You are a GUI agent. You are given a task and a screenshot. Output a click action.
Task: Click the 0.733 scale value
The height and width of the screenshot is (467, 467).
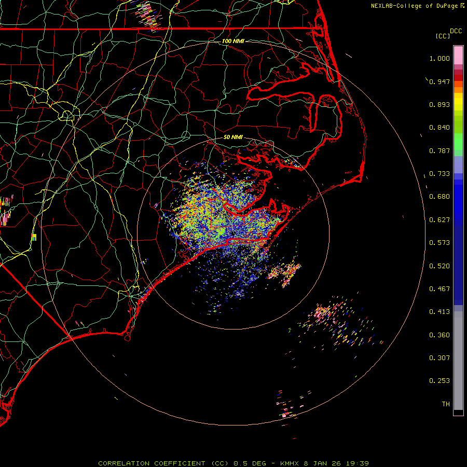[x=439, y=174]
